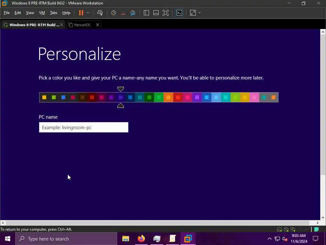Open the snapshot manager with the wrench-clock icon
326x245 pixels.
click(x=133, y=13)
